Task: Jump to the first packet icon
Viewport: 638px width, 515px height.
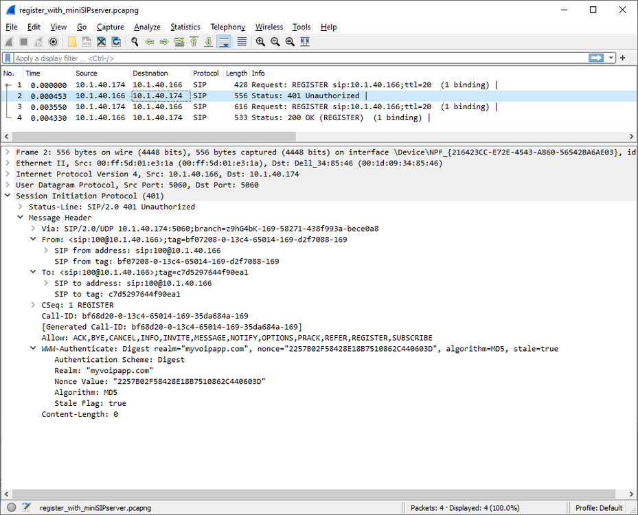Action: tap(194, 42)
